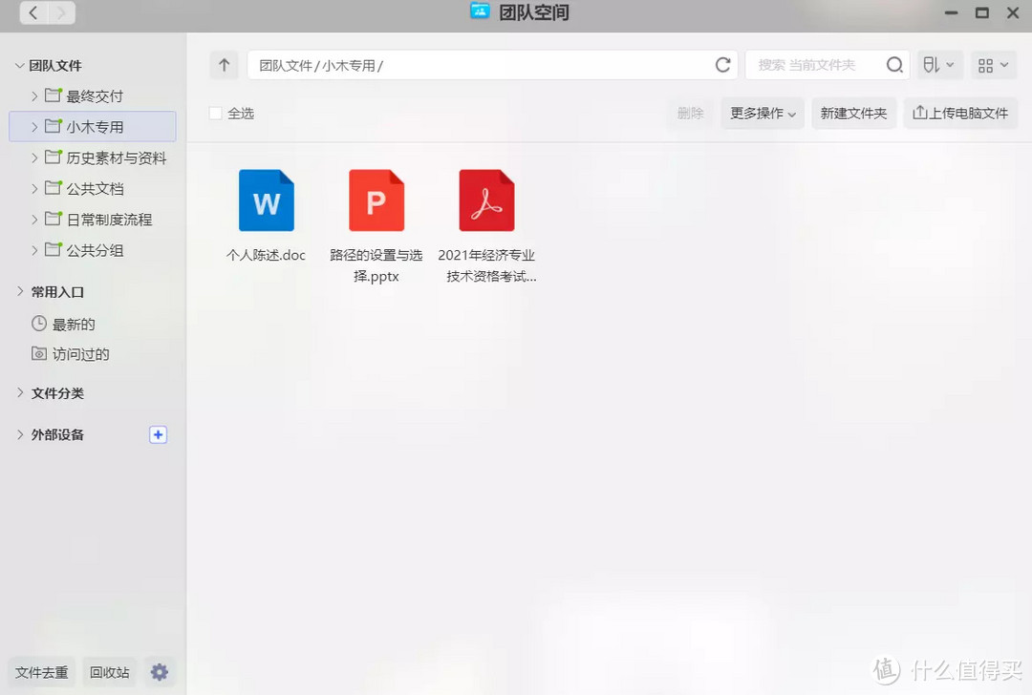
Task: Expand the 文件分类 section
Action: click(x=20, y=392)
